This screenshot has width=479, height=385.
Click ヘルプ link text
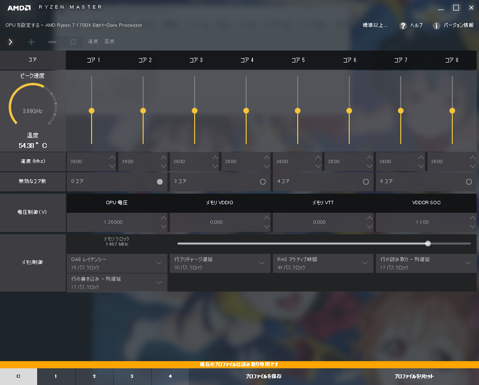[417, 25]
